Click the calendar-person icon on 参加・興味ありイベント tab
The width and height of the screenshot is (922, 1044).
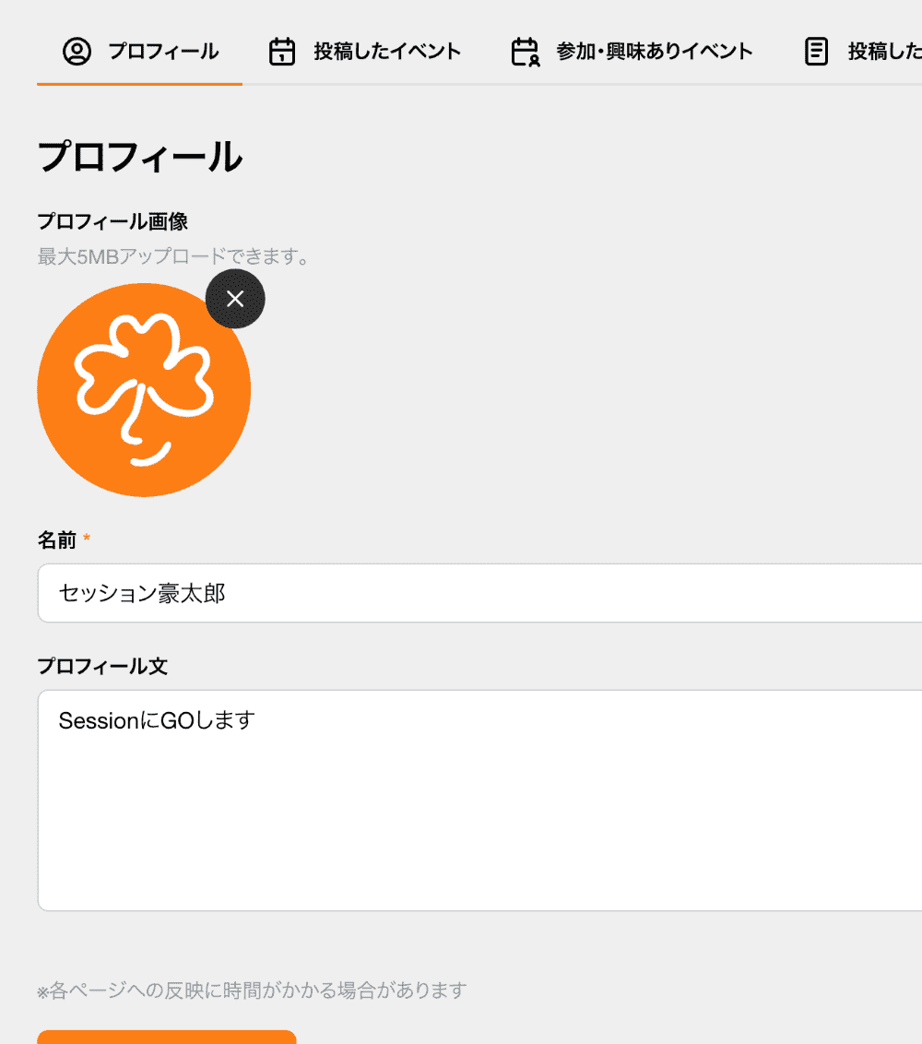point(523,52)
